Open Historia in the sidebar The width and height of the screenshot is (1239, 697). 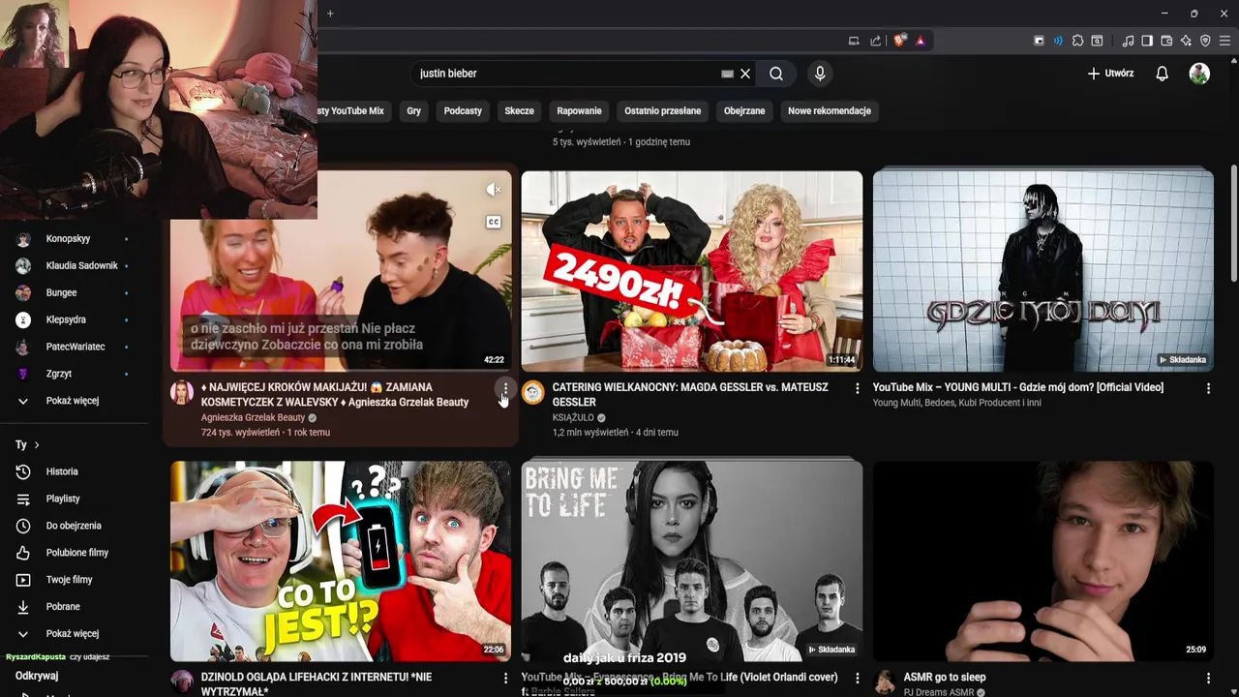coord(62,471)
